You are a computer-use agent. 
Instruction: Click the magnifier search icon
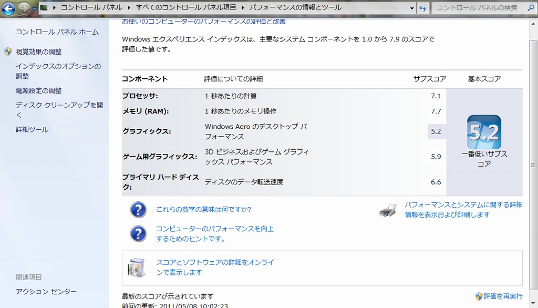[x=531, y=7]
